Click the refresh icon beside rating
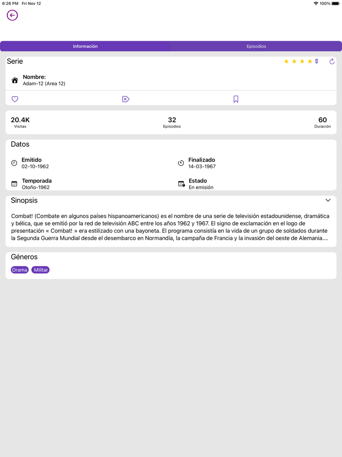The width and height of the screenshot is (342, 457). (x=332, y=61)
